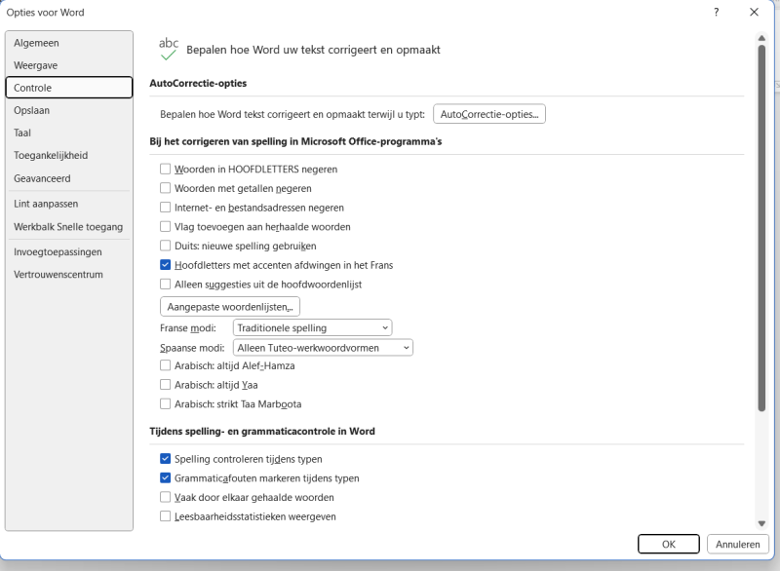Select Lint aanpassen in sidebar
Image resolution: width=780 pixels, height=571 pixels.
(68, 204)
